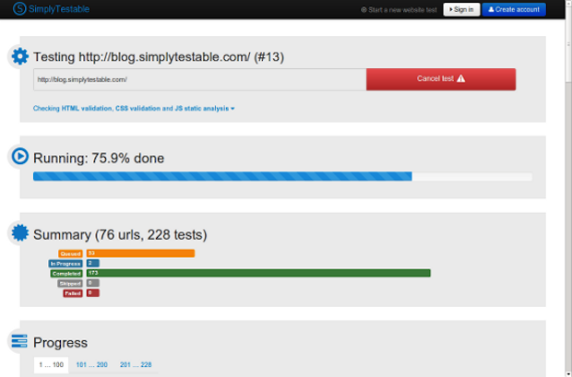The height and width of the screenshot is (377, 572).
Task: Click the 'Summary (76 urls, 228 tests)' heading
Action: pyautogui.click(x=120, y=234)
